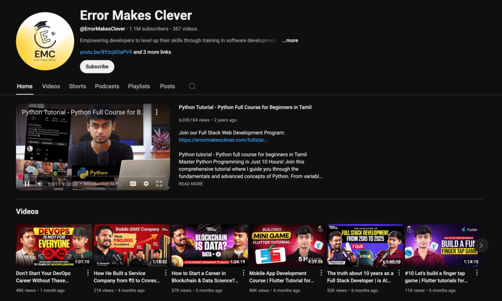Open options for finger tap game video
502x301 pixels.
point(477,273)
